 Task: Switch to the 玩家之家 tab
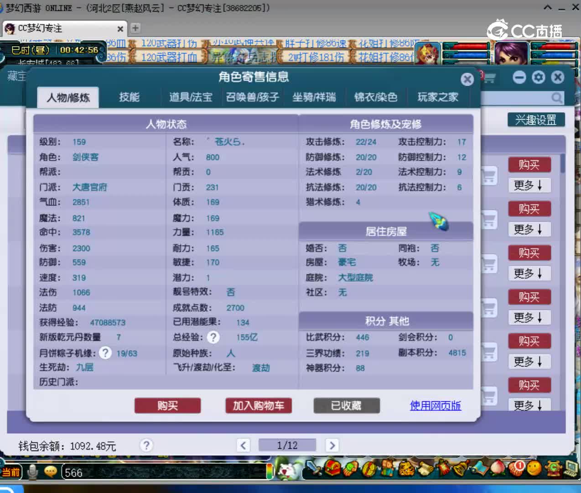pyautogui.click(x=438, y=97)
